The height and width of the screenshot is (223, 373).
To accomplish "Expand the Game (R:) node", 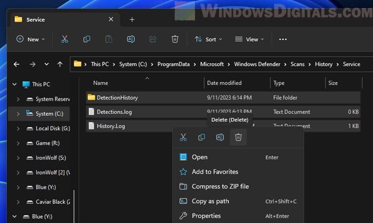I will click(18, 143).
